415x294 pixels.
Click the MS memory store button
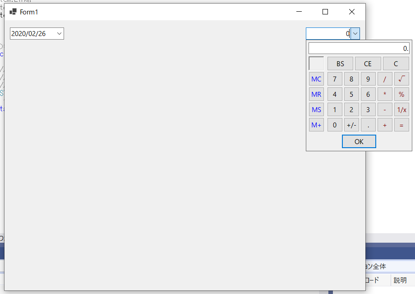pyautogui.click(x=316, y=109)
